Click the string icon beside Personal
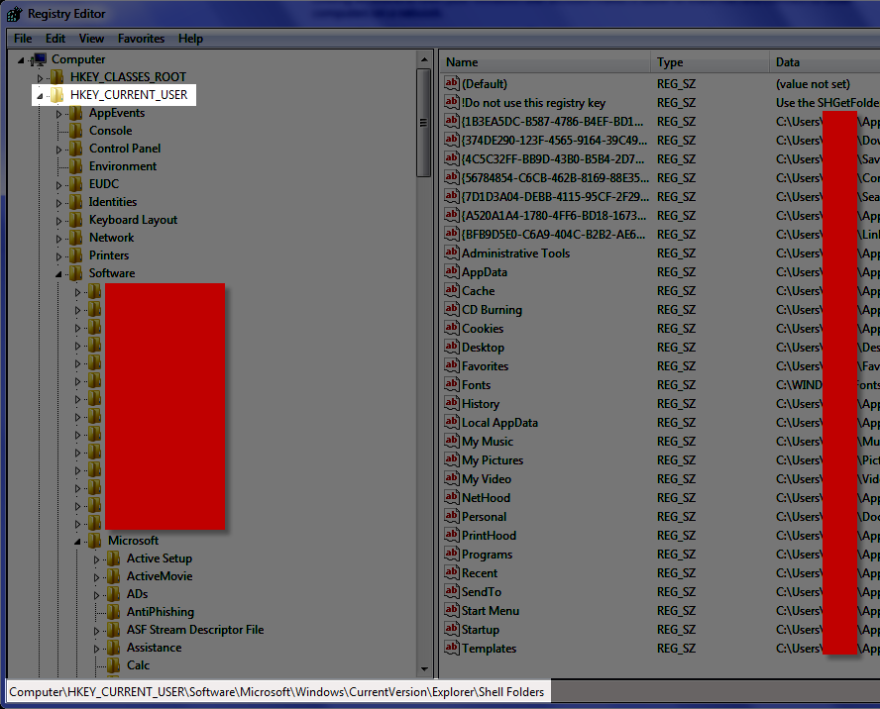Image resolution: width=880 pixels, height=709 pixels. click(452, 516)
